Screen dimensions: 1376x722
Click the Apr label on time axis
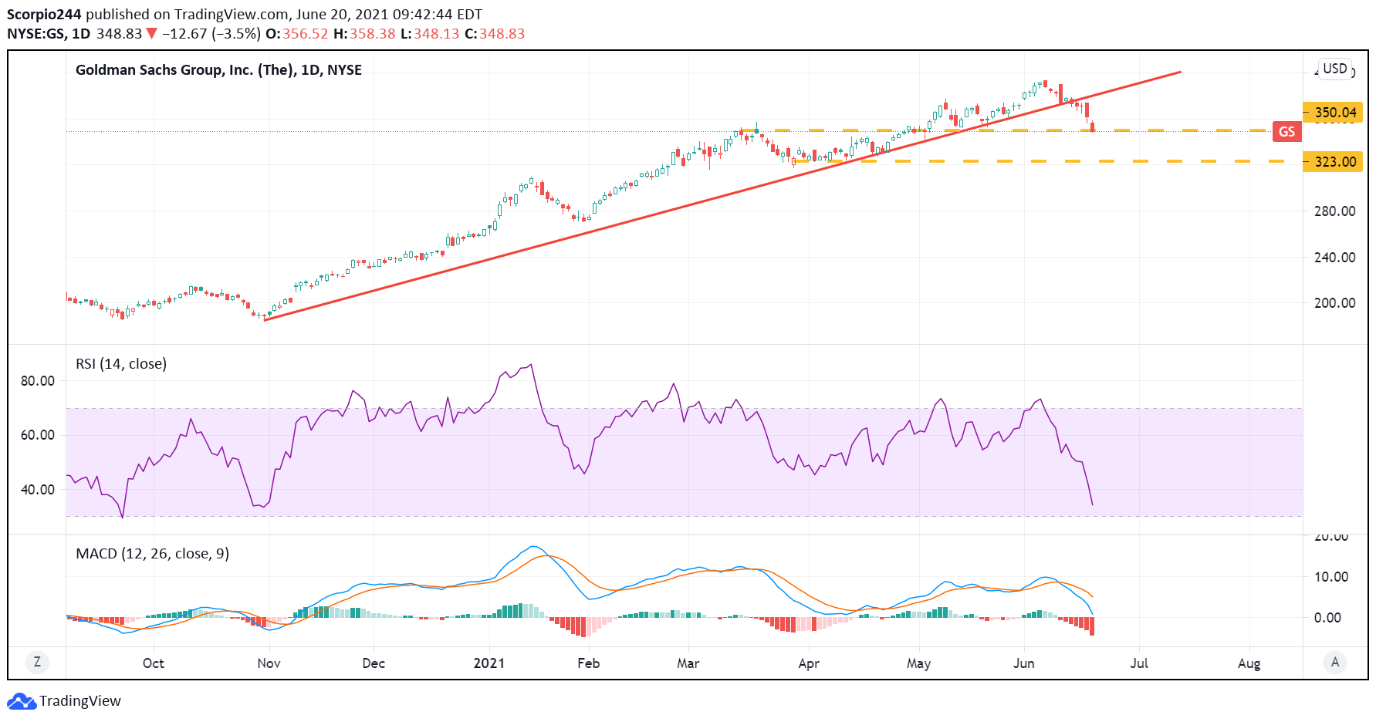[809, 663]
